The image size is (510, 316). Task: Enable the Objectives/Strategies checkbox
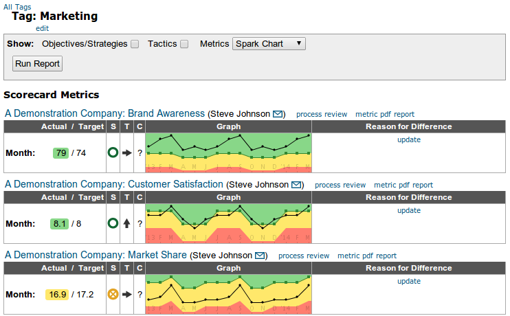(135, 44)
